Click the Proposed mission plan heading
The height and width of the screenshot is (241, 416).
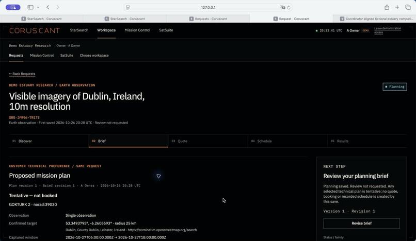click(x=40, y=176)
